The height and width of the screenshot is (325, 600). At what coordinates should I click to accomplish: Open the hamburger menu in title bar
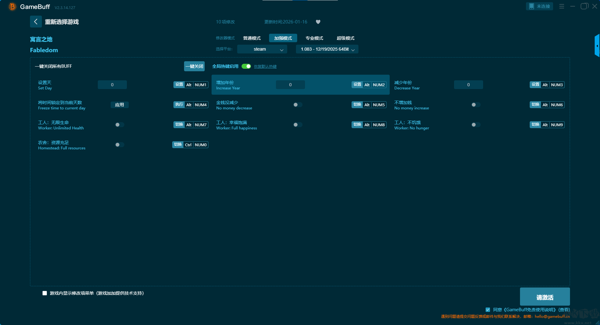[x=562, y=6]
